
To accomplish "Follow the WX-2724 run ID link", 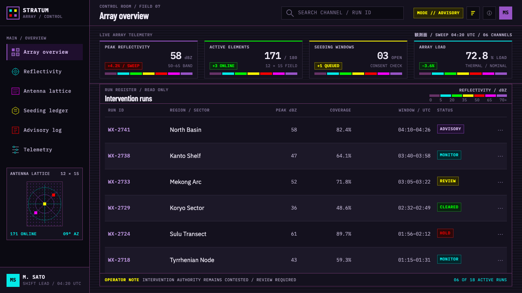I will (x=119, y=234).
